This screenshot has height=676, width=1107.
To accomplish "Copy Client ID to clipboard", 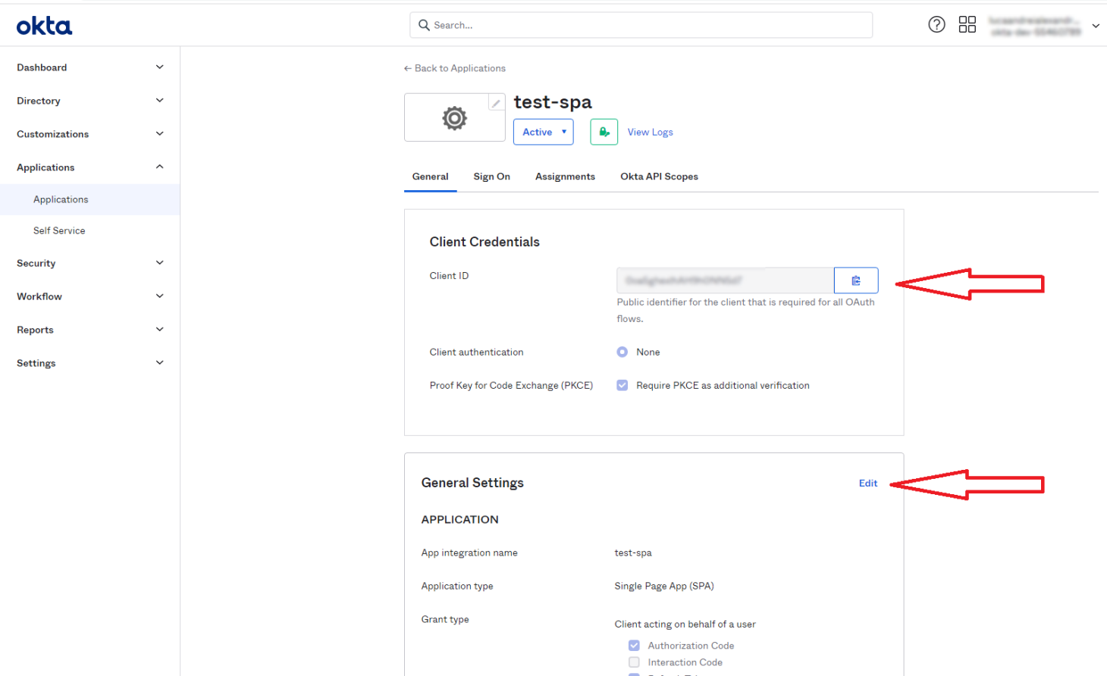I will coord(855,280).
